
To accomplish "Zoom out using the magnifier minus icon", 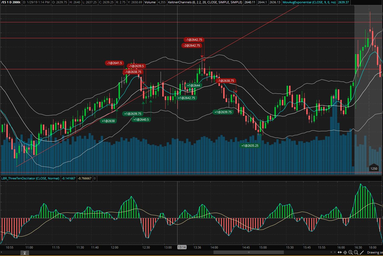I will [x=356, y=252].
